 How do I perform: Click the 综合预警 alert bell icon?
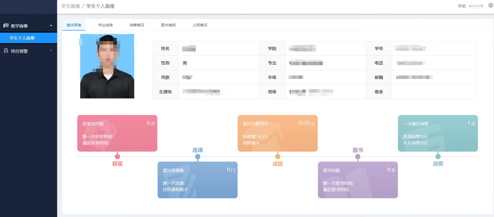[6, 51]
